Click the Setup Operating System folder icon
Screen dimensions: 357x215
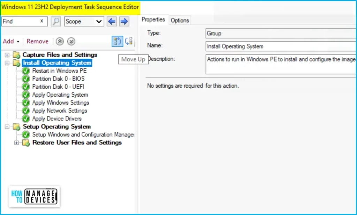point(16,127)
